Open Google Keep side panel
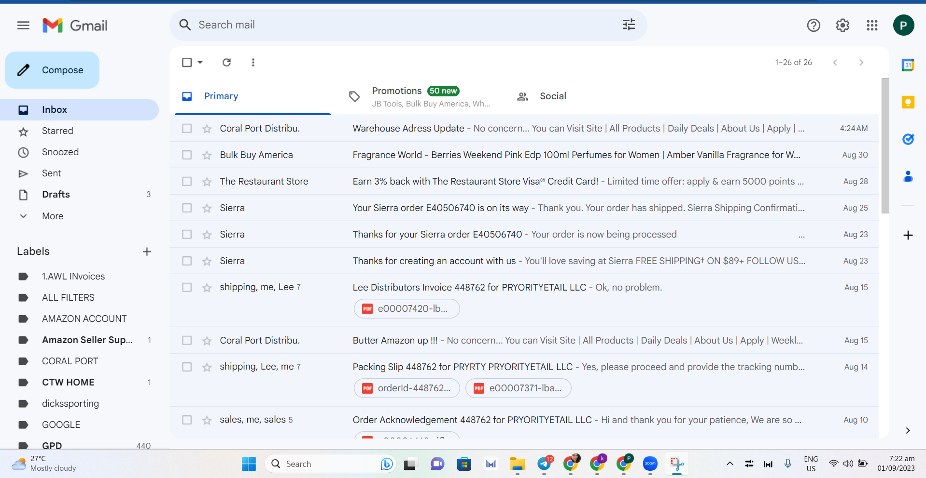Image resolution: width=926 pixels, height=478 pixels. pyautogui.click(x=908, y=102)
